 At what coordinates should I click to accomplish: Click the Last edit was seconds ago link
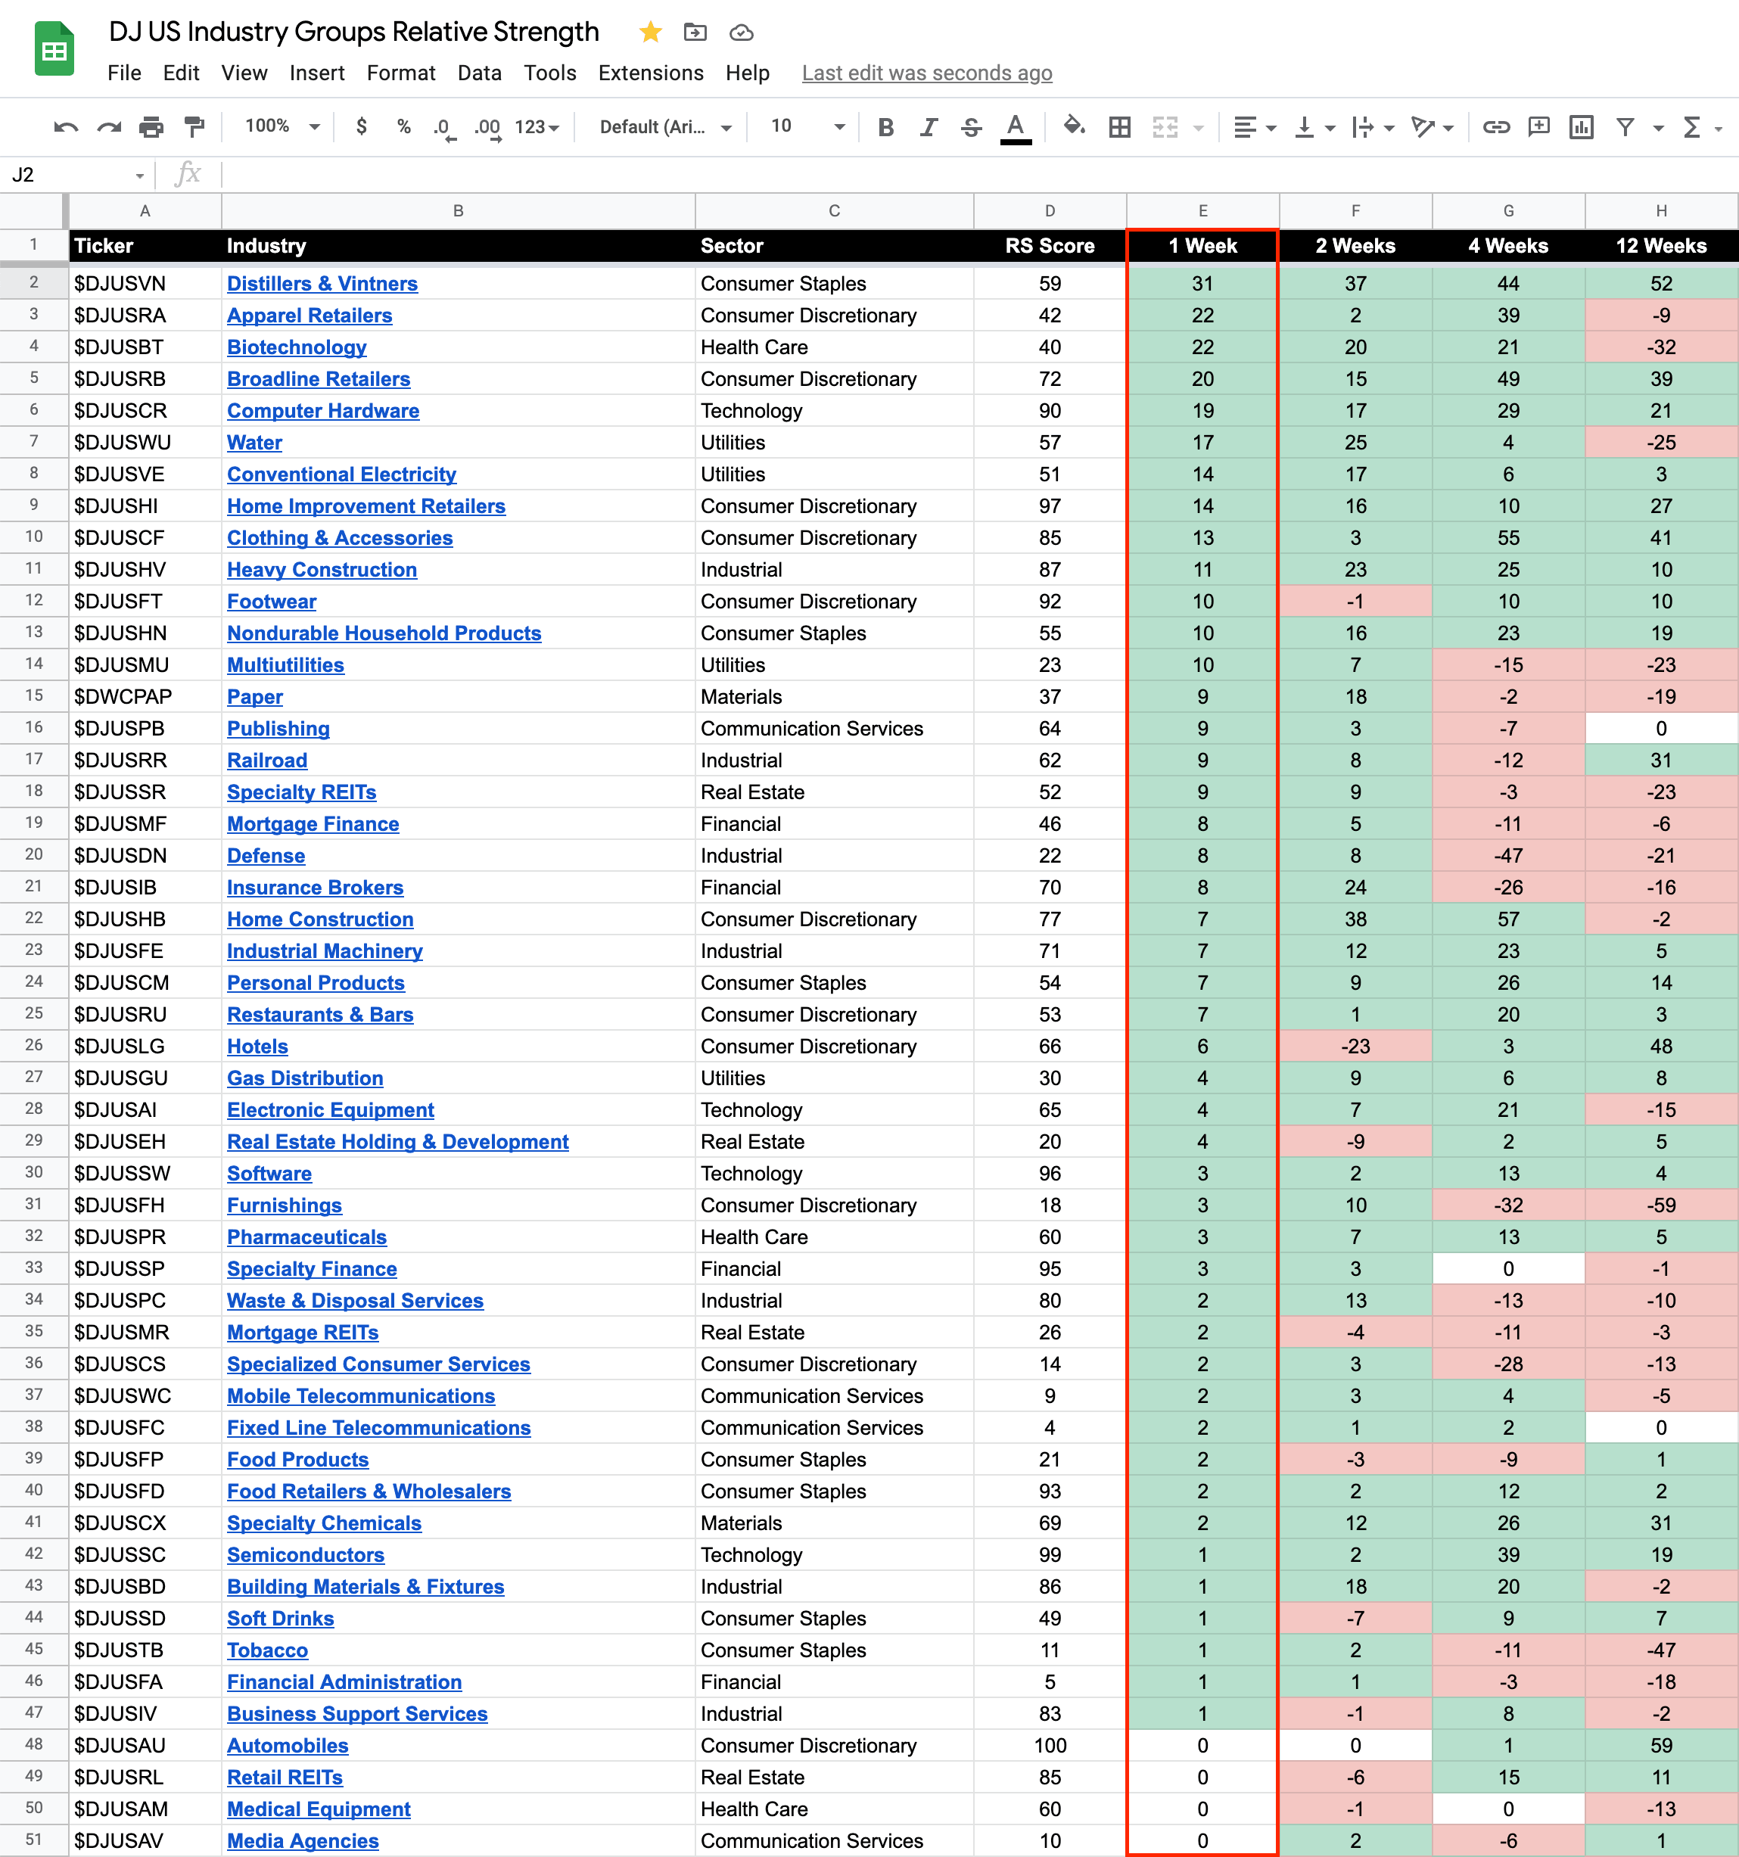926,73
